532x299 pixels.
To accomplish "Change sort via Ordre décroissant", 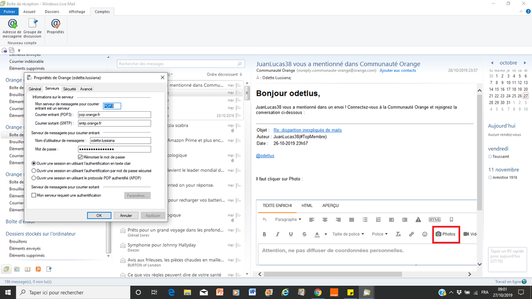I will pyautogui.click(x=224, y=74).
